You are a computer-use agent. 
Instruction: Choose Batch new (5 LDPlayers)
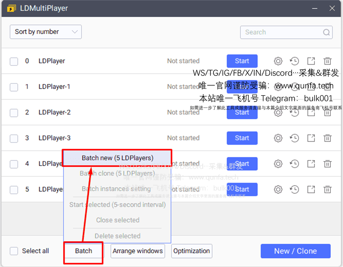(x=117, y=158)
